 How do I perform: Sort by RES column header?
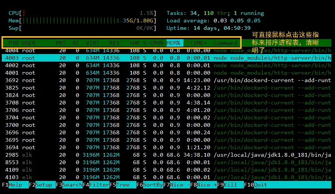tap(114, 43)
